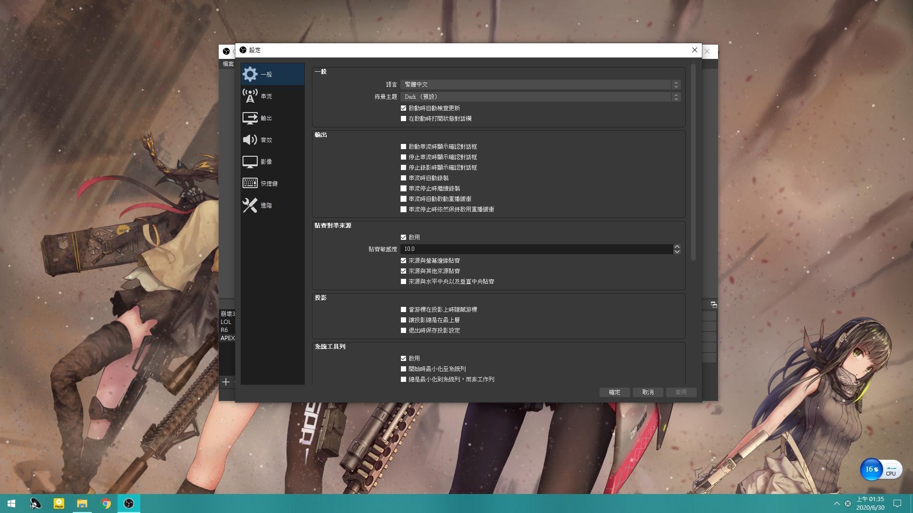The image size is (913, 513).
Task: Select APEX scene in OBS list
Action: pyautogui.click(x=228, y=338)
